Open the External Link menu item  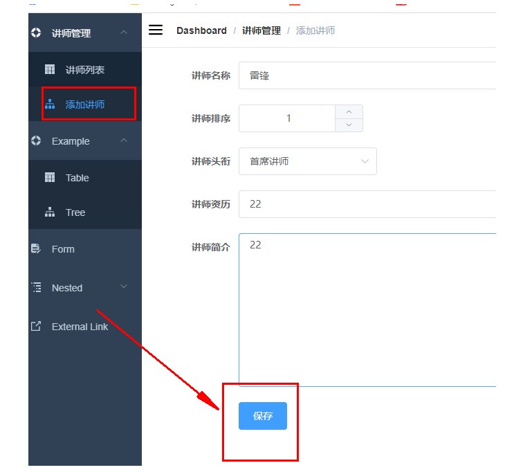(85, 327)
